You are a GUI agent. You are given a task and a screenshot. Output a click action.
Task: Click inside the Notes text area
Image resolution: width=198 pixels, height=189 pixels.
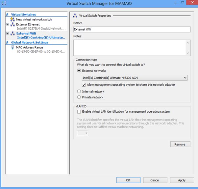coord(130,48)
